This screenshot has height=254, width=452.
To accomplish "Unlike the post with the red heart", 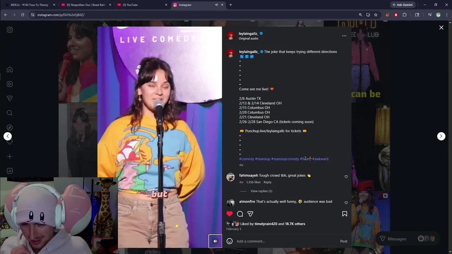I will [x=230, y=214].
